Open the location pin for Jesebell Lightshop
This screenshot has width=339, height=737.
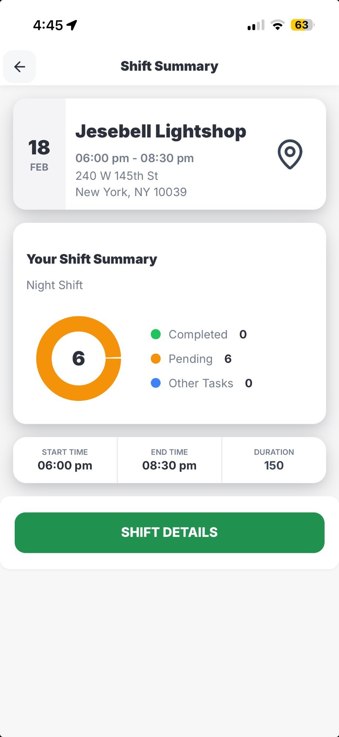pyautogui.click(x=290, y=154)
